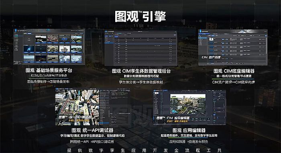Expand the green selected item in scene platform sidebar
The width and height of the screenshot is (281, 153).
pyautogui.click(x=17, y=36)
